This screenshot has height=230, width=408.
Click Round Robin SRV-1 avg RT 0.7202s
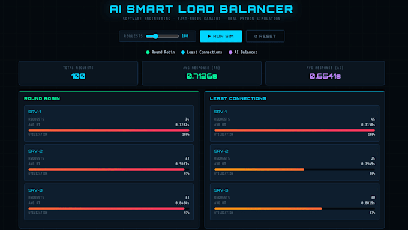[182, 125]
